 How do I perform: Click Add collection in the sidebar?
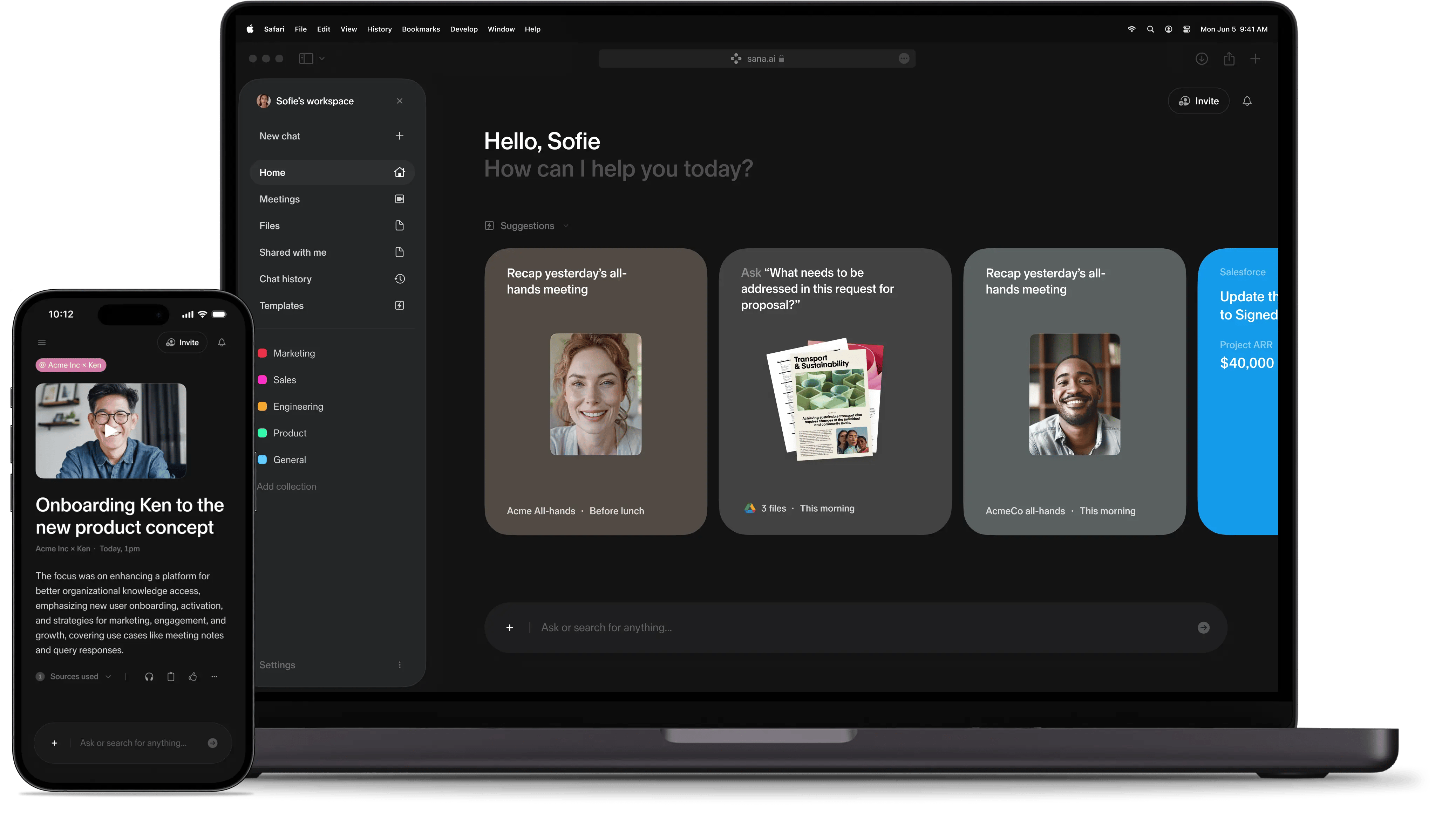click(x=286, y=486)
